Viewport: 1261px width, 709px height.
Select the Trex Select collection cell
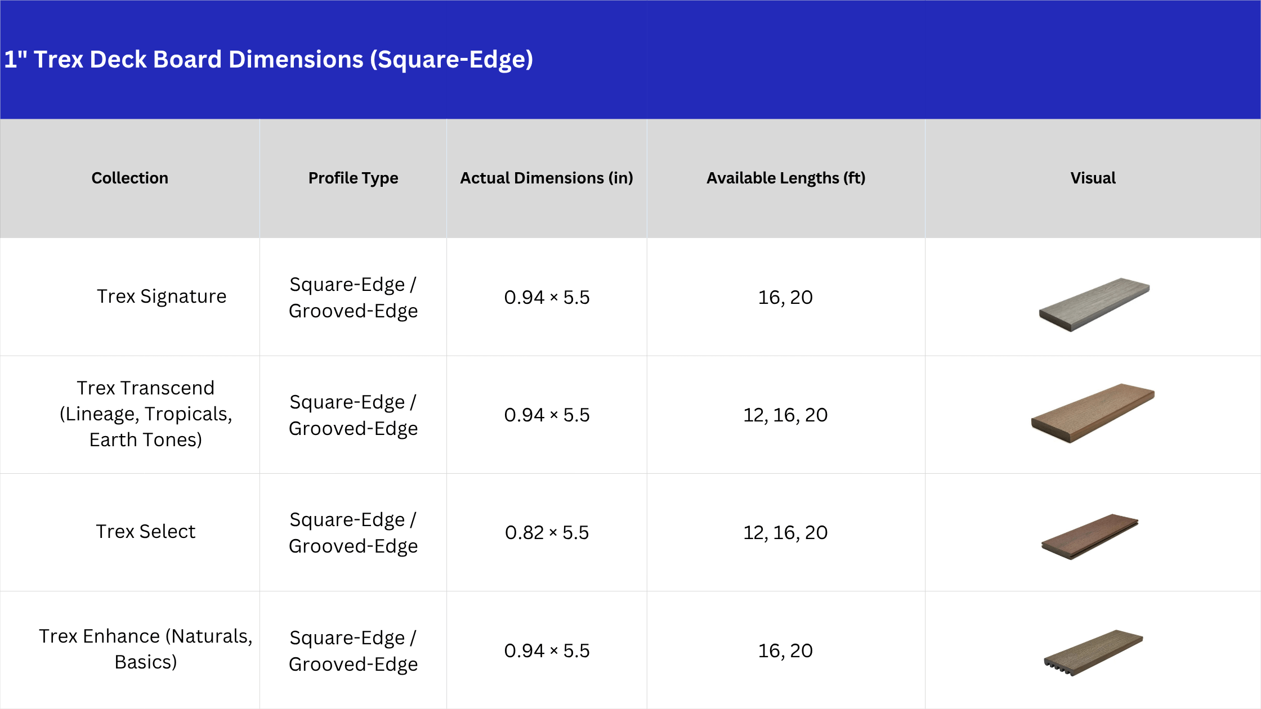tap(146, 532)
